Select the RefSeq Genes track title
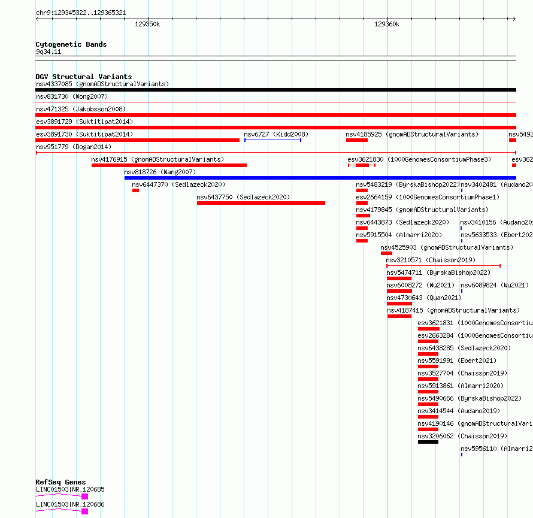 pos(60,482)
